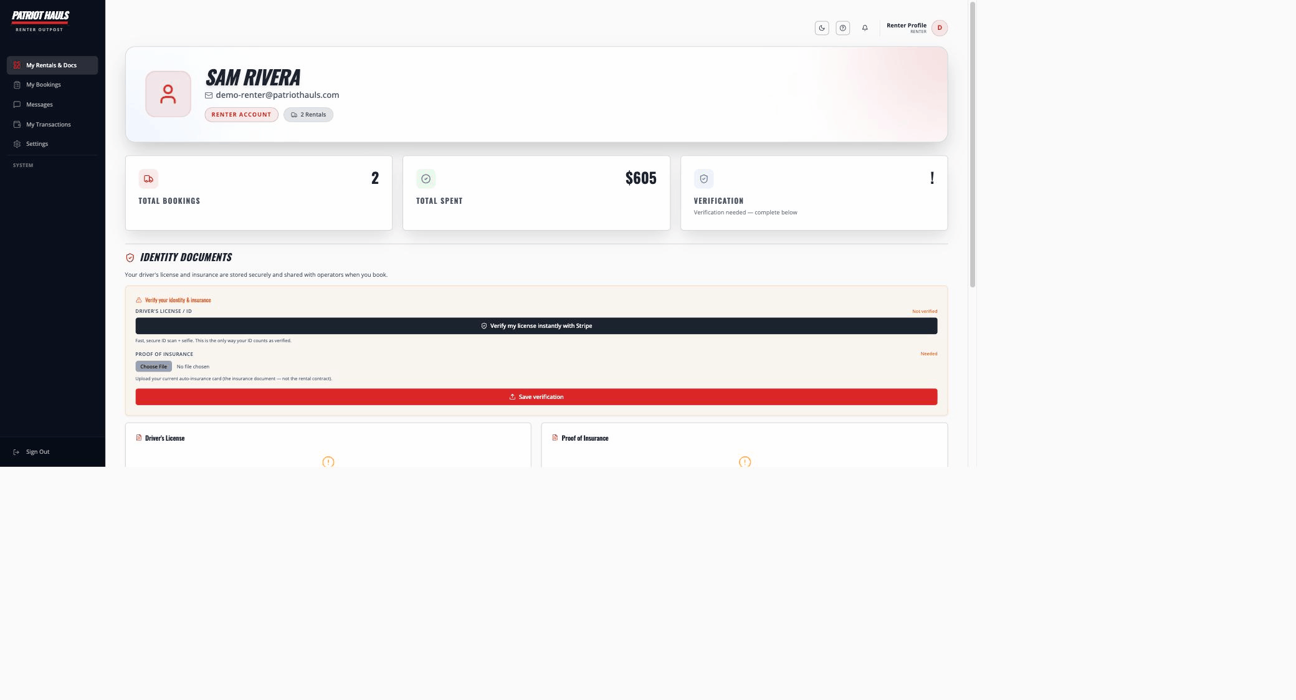
Task: Open My Rentals & Docs page
Action: tap(52, 65)
